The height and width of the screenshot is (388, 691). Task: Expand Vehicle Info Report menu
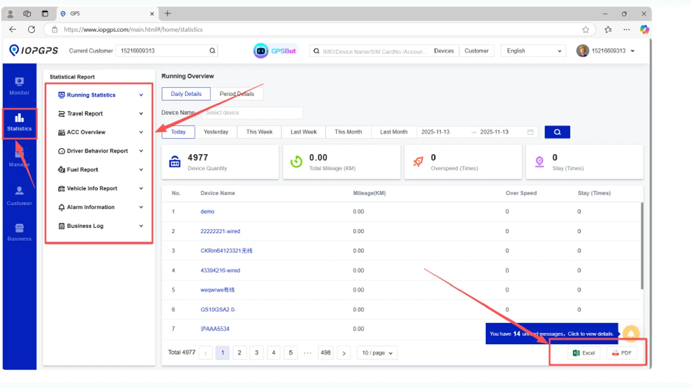tap(101, 189)
